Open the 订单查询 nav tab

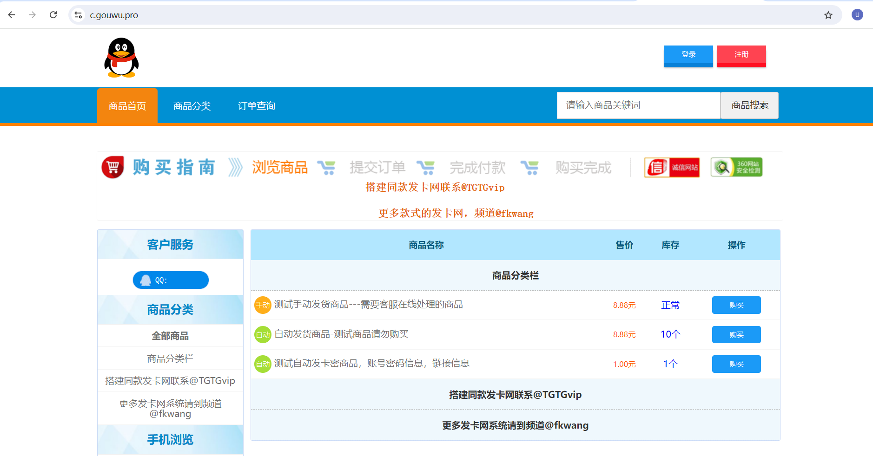tap(257, 106)
